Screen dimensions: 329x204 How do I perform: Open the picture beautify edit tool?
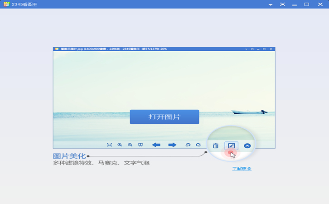(231, 146)
